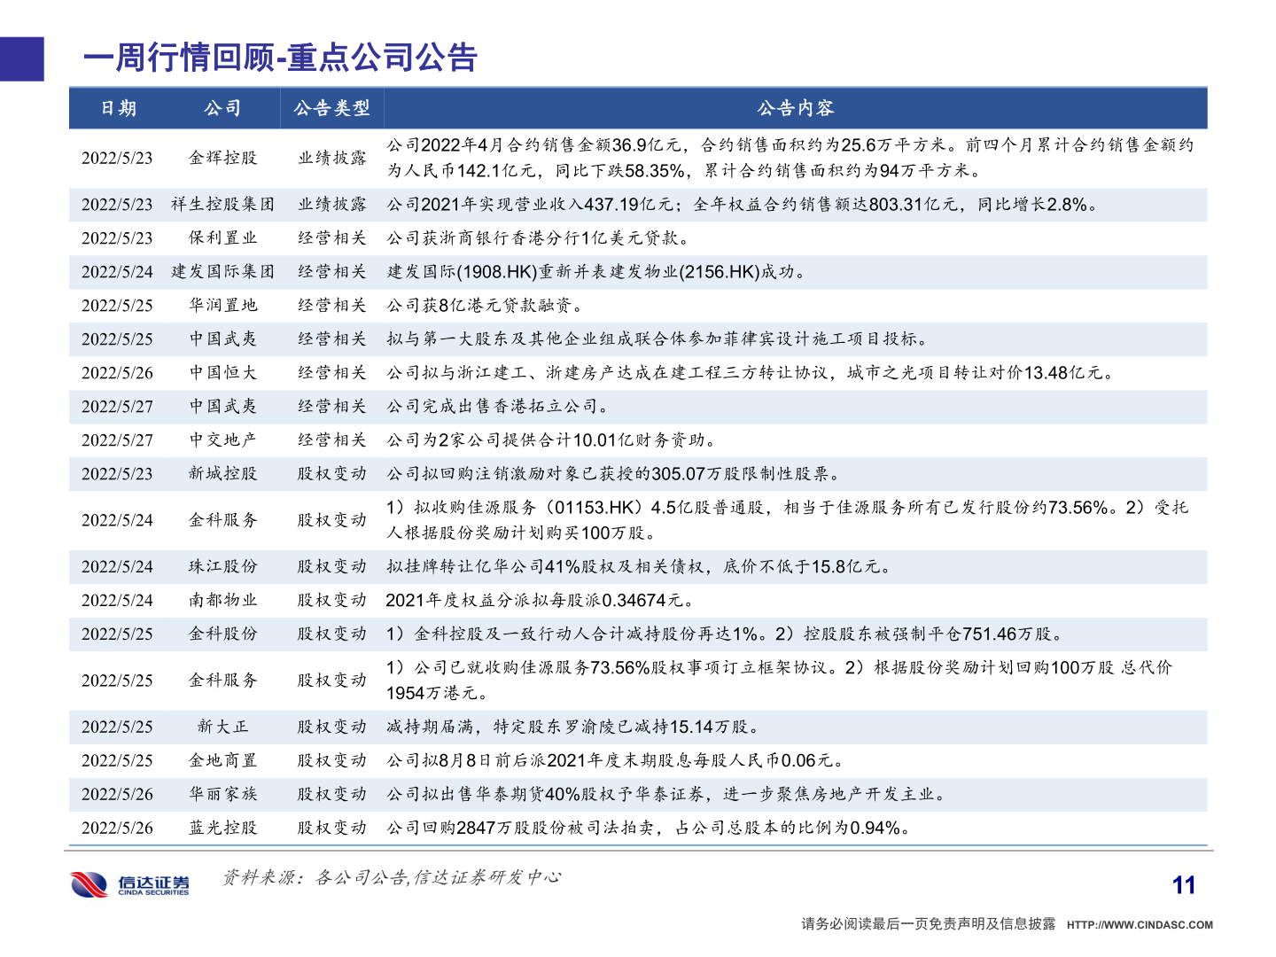Click 业绩披露 in the 祥生控股集团 row
Image resolution: width=1276 pixels, height=957 pixels.
[331, 205]
